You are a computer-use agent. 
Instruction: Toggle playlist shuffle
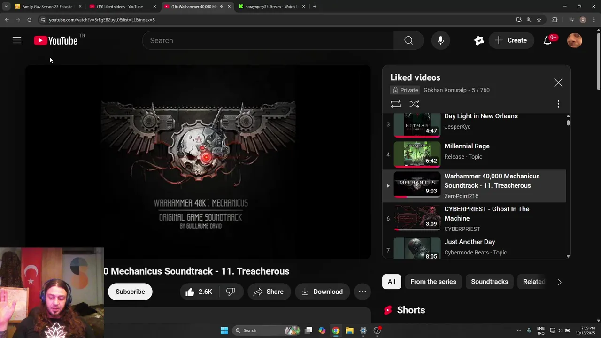pyautogui.click(x=414, y=104)
